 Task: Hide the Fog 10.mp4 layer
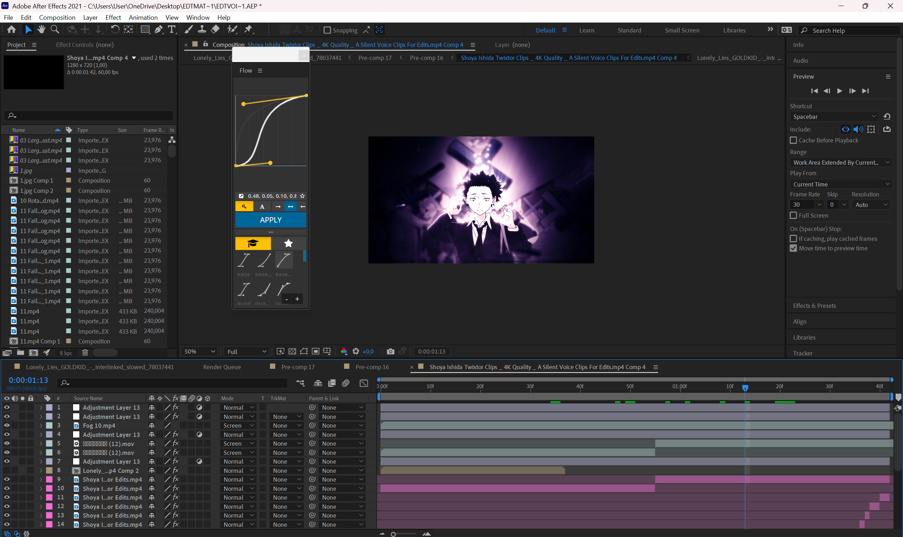(x=6, y=426)
